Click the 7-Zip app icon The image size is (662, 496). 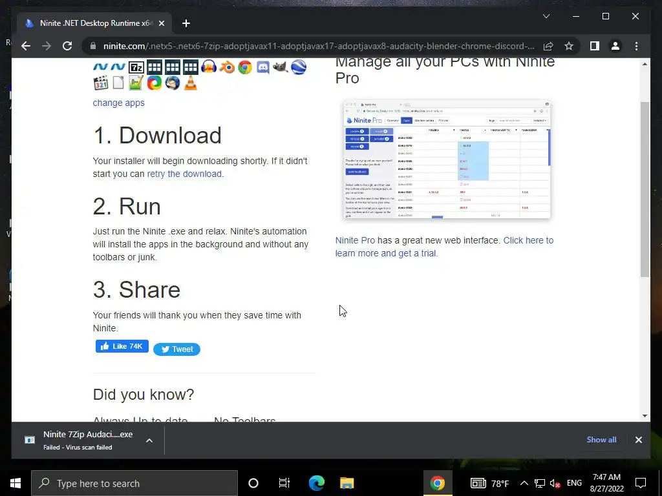tap(136, 67)
